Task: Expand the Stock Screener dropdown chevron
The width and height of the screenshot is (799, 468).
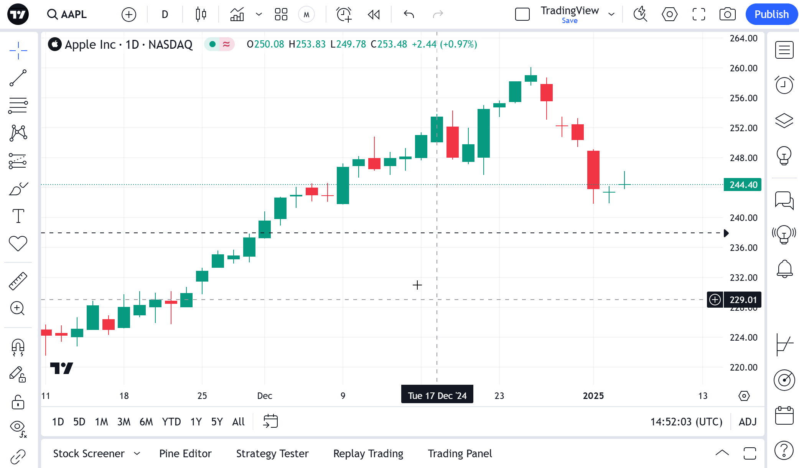Action: pyautogui.click(x=137, y=453)
